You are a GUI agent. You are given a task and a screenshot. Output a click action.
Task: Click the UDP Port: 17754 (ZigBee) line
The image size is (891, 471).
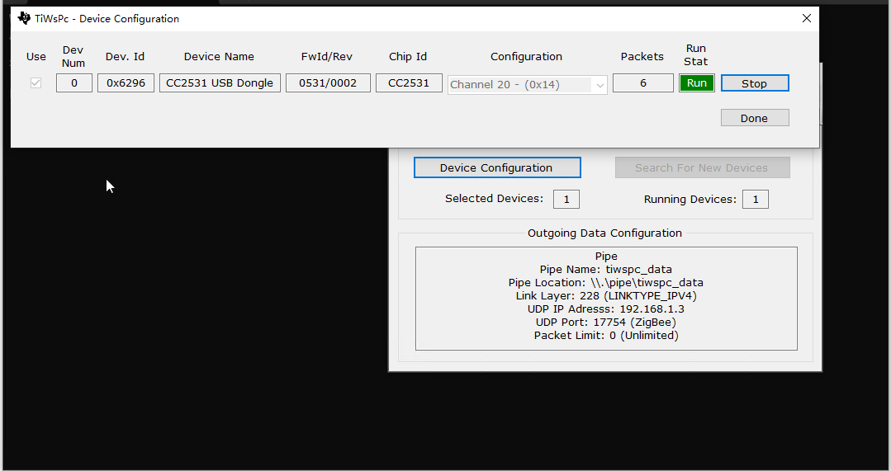(x=606, y=323)
